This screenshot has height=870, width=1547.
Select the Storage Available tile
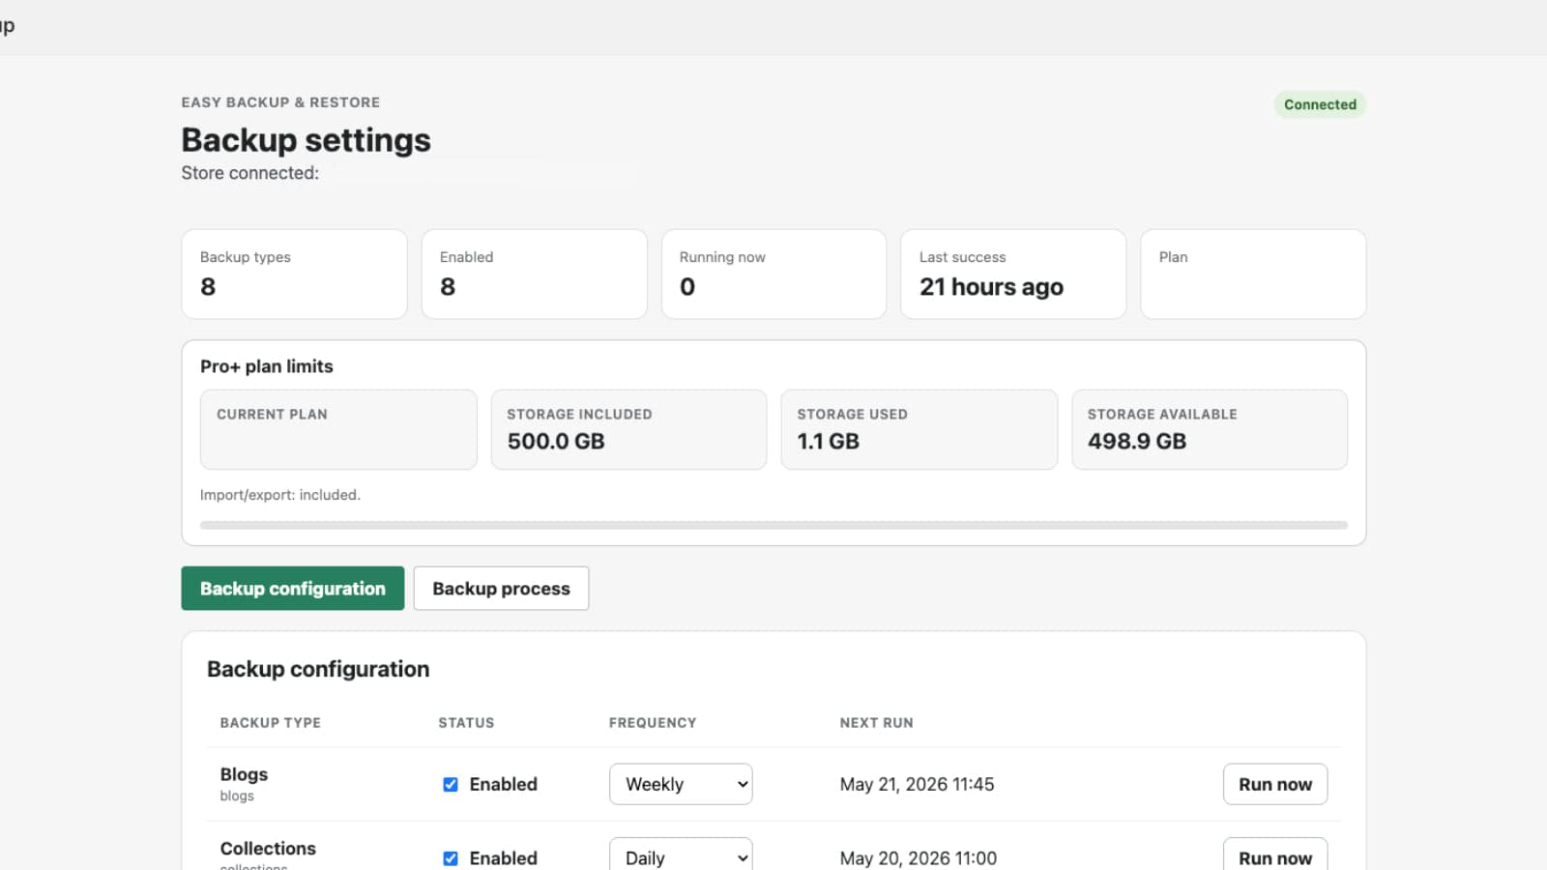coord(1210,429)
